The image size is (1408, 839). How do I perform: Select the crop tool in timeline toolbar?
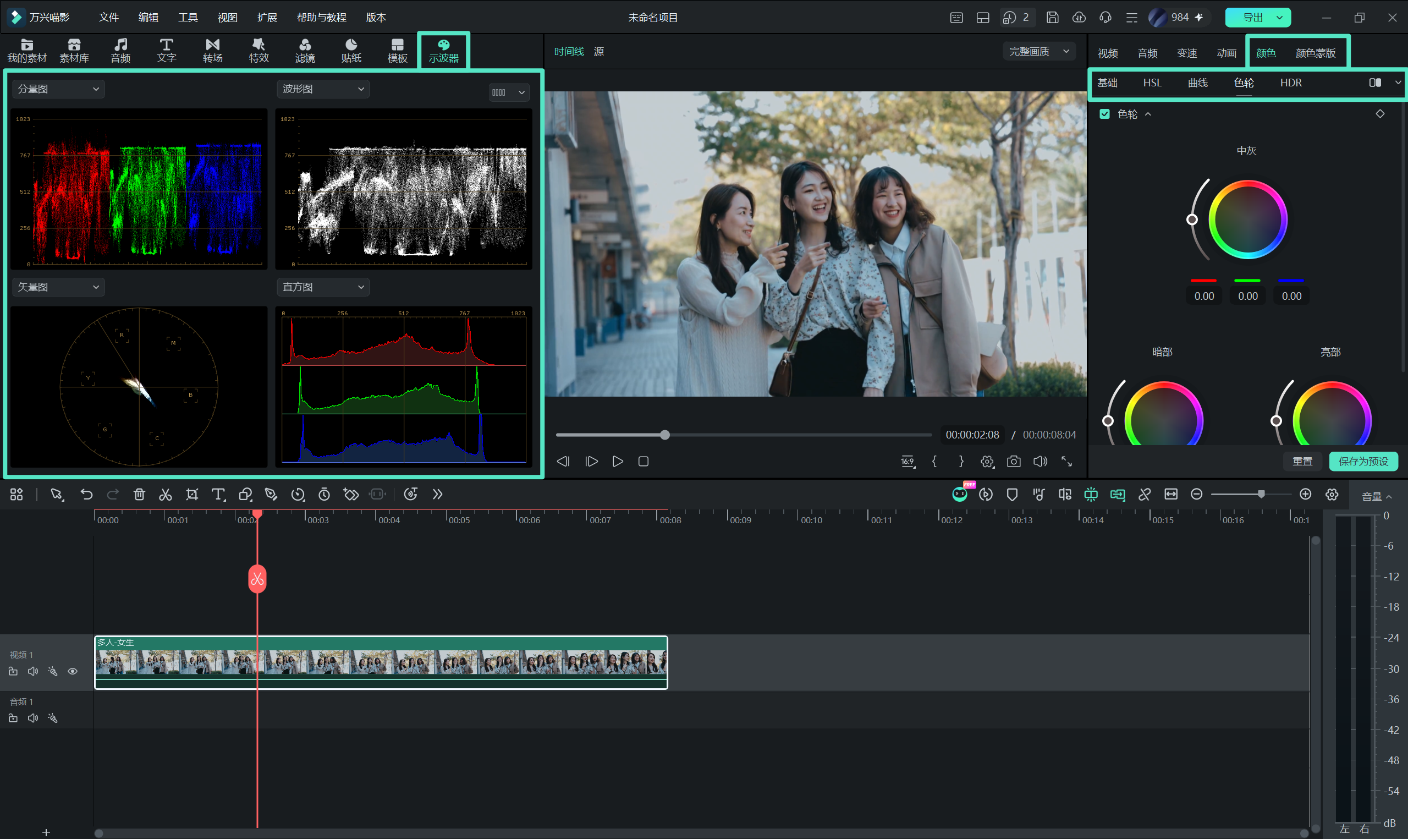pyautogui.click(x=192, y=495)
